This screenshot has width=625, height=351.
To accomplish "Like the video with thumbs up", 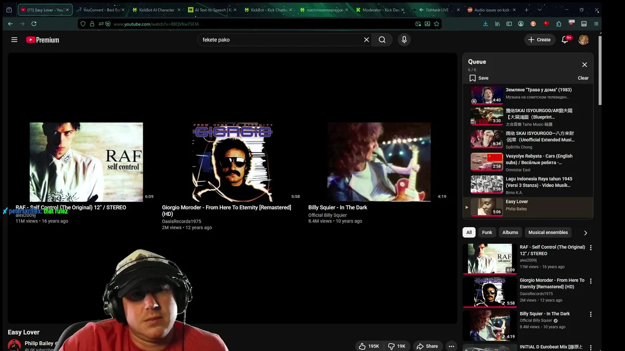I will point(369,346).
